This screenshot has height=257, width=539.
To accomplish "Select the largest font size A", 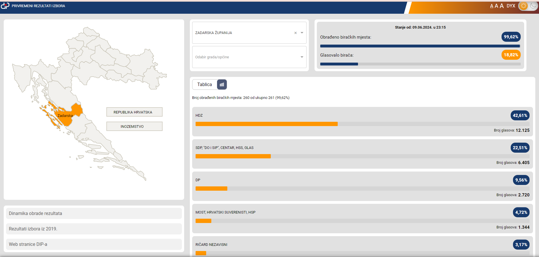I will tap(502, 6).
